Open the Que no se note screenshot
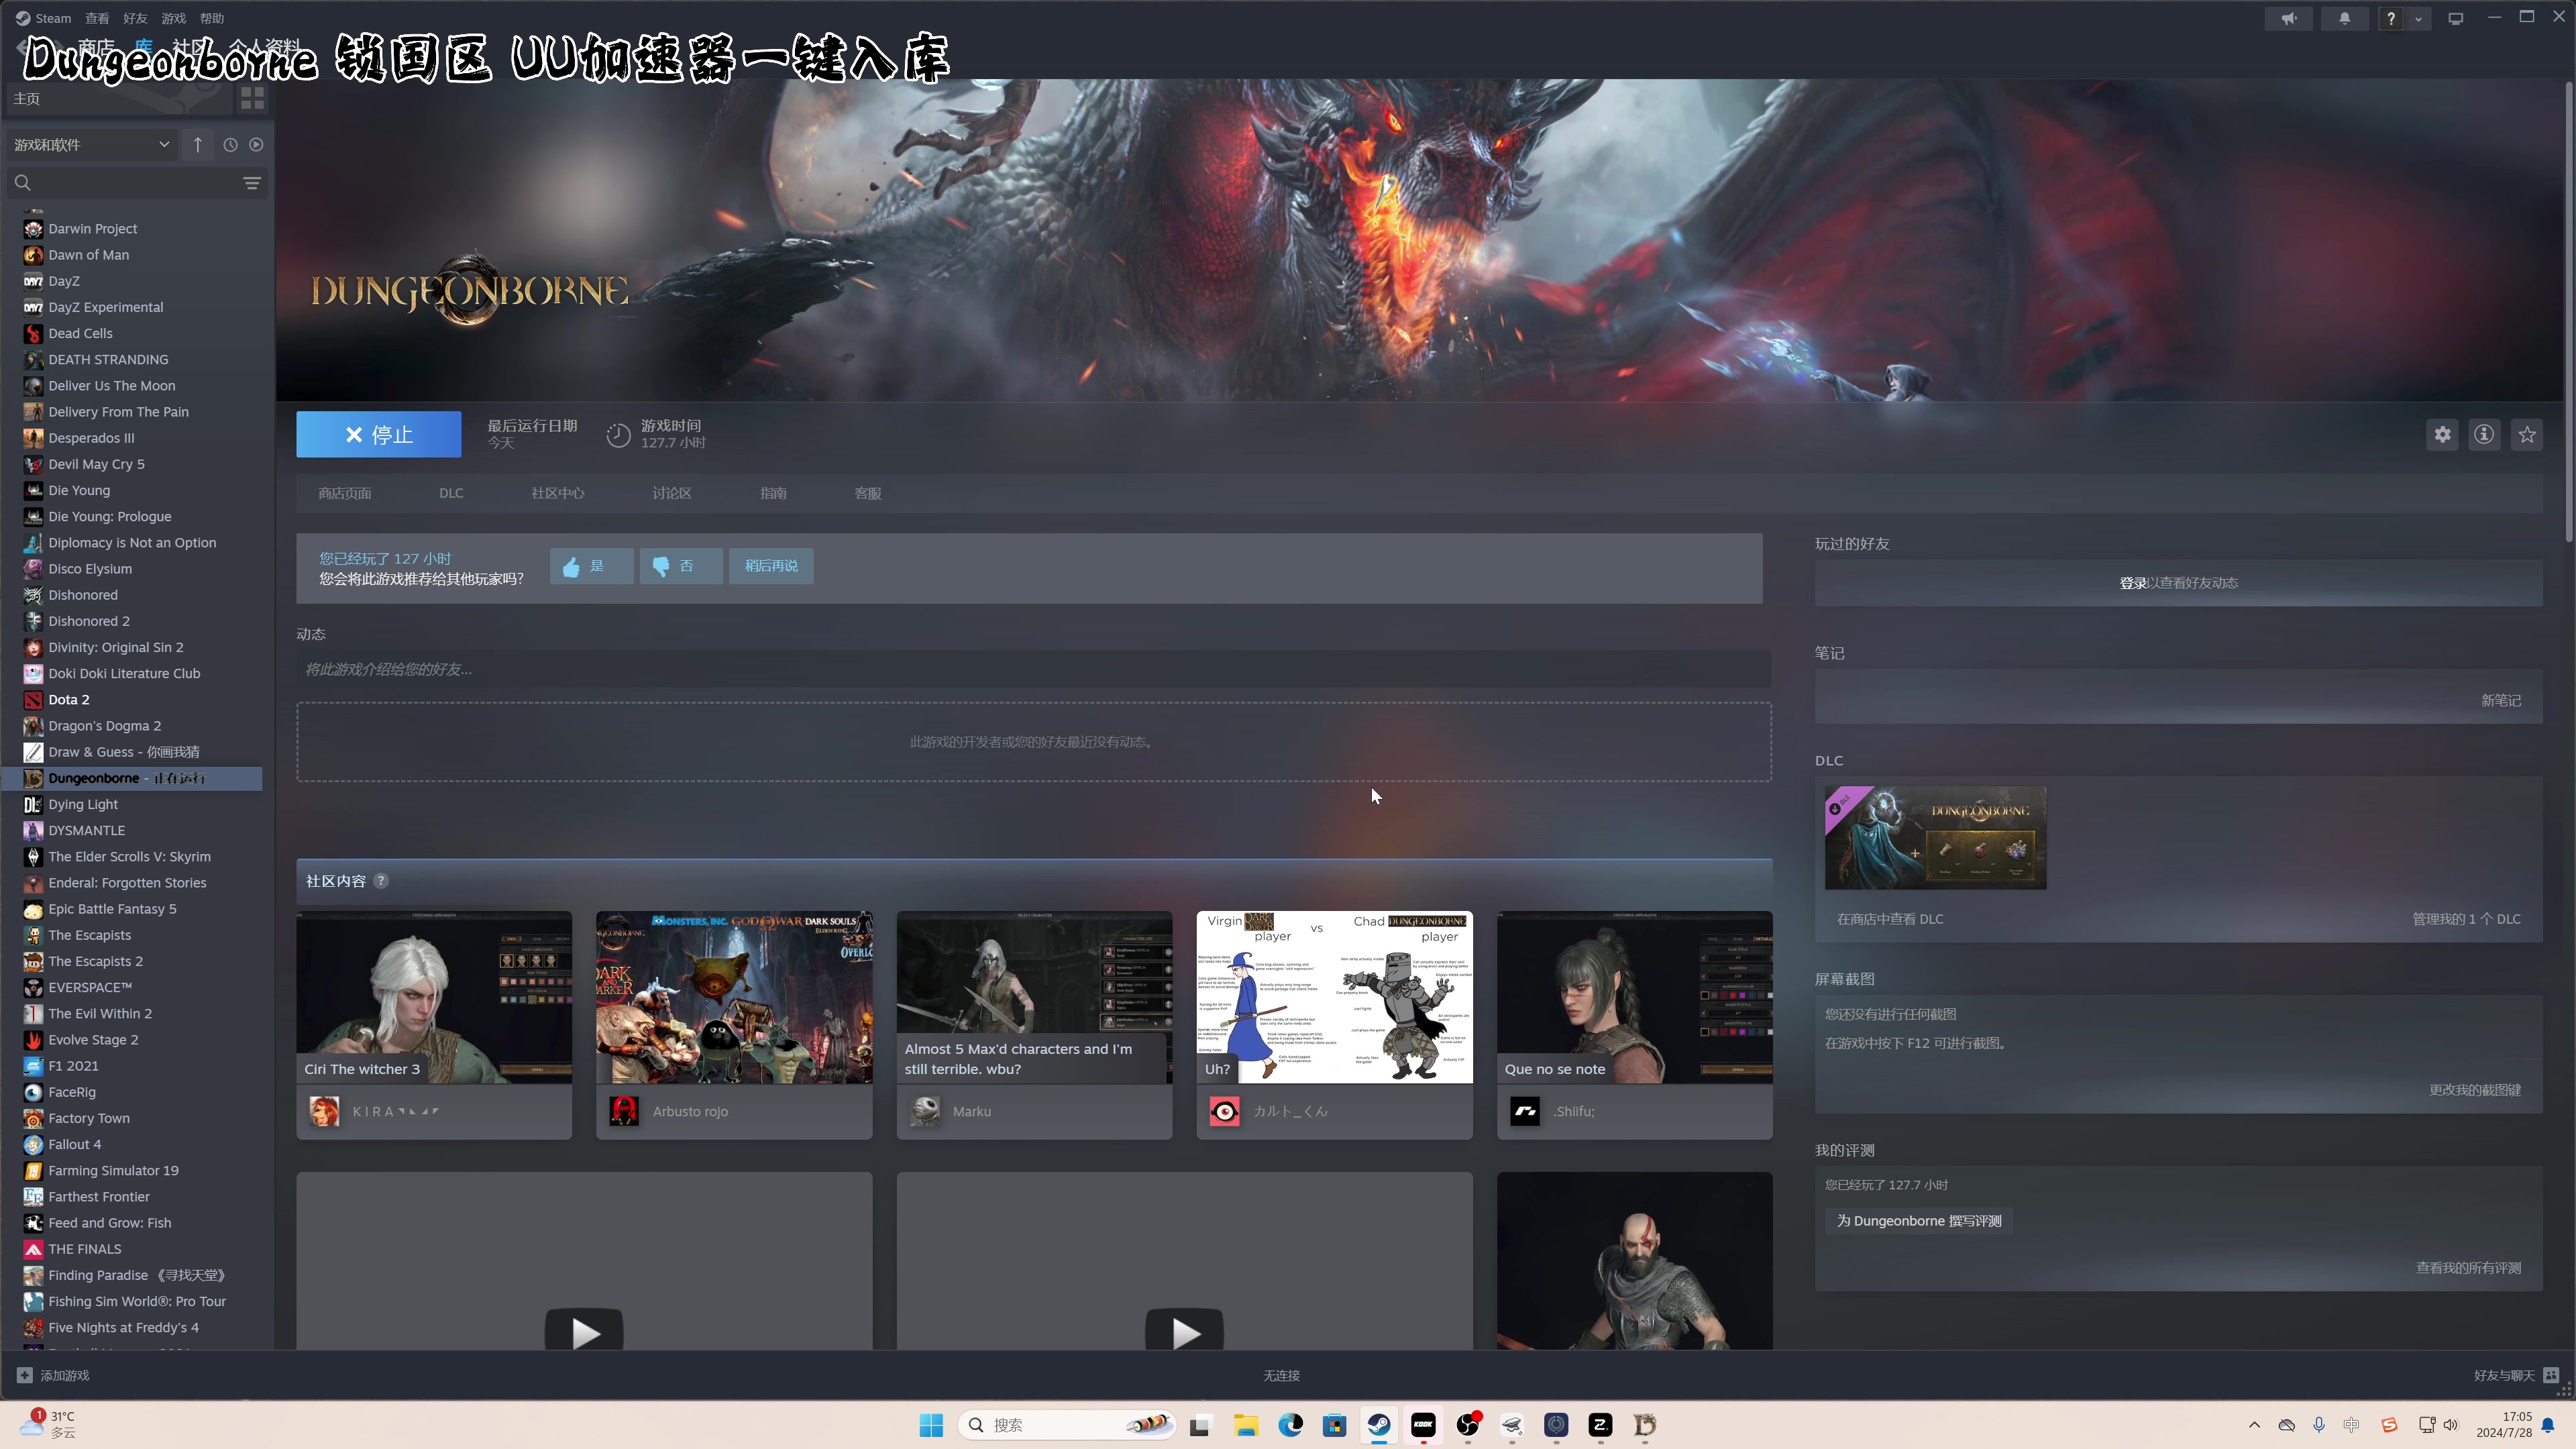The width and height of the screenshot is (2576, 1449). (x=1634, y=997)
